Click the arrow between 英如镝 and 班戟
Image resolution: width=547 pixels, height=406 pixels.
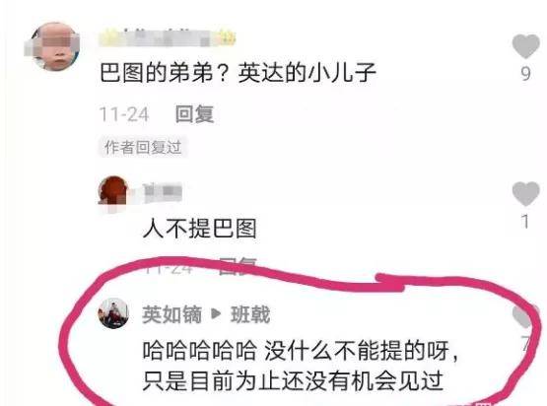tap(216, 314)
